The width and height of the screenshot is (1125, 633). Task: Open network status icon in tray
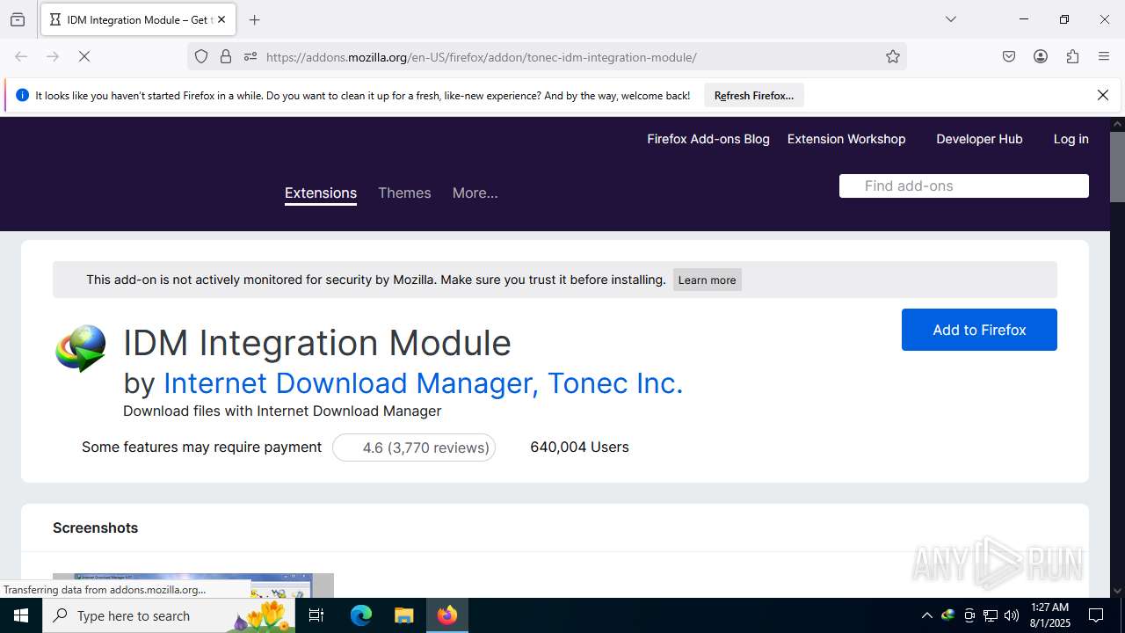click(991, 615)
